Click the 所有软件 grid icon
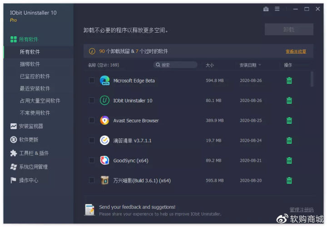Screen dimensions: 327x227 14,39
